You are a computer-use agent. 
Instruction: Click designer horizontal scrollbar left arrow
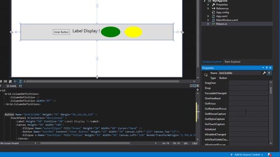point(24,82)
